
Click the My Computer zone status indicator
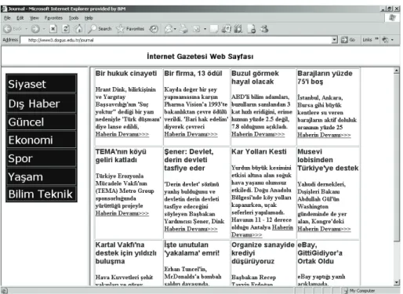[360, 291]
